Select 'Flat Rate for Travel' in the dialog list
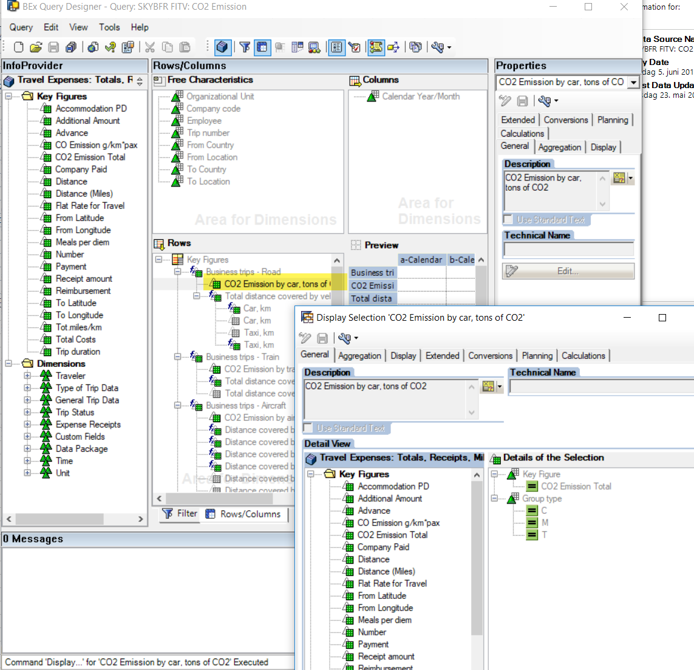Image resolution: width=694 pixels, height=670 pixels. pyautogui.click(x=392, y=584)
